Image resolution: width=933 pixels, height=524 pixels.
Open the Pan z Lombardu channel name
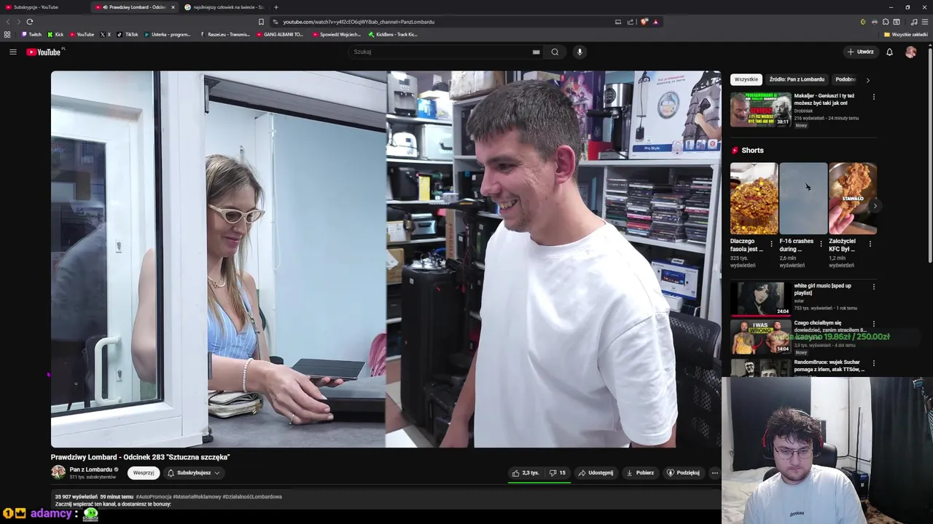click(x=91, y=469)
